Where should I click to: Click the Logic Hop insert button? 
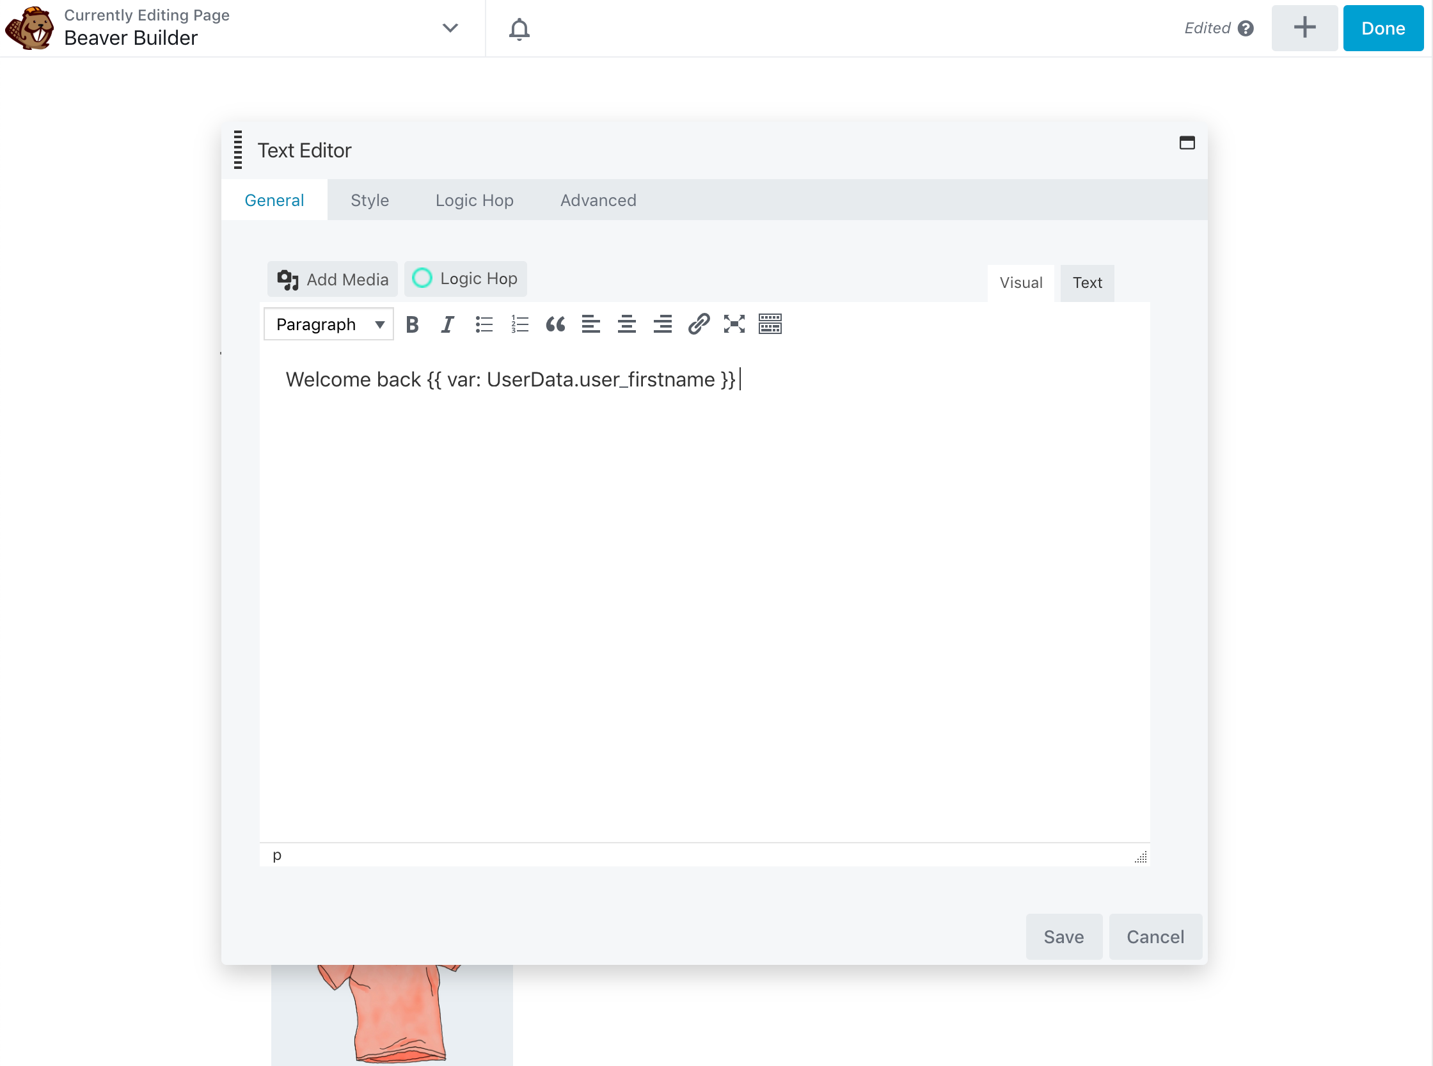tap(465, 279)
